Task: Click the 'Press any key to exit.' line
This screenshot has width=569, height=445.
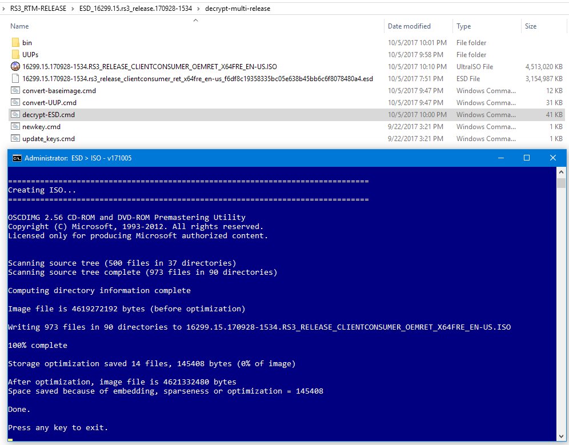Action: (x=58, y=428)
